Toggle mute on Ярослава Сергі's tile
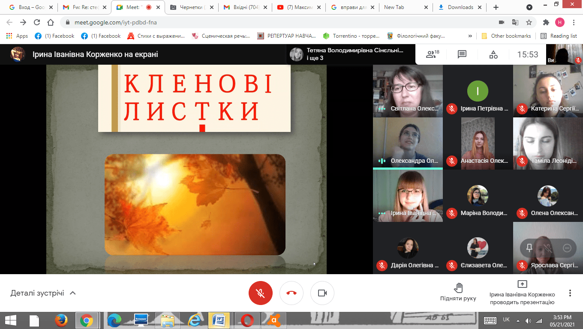 pos(548,248)
